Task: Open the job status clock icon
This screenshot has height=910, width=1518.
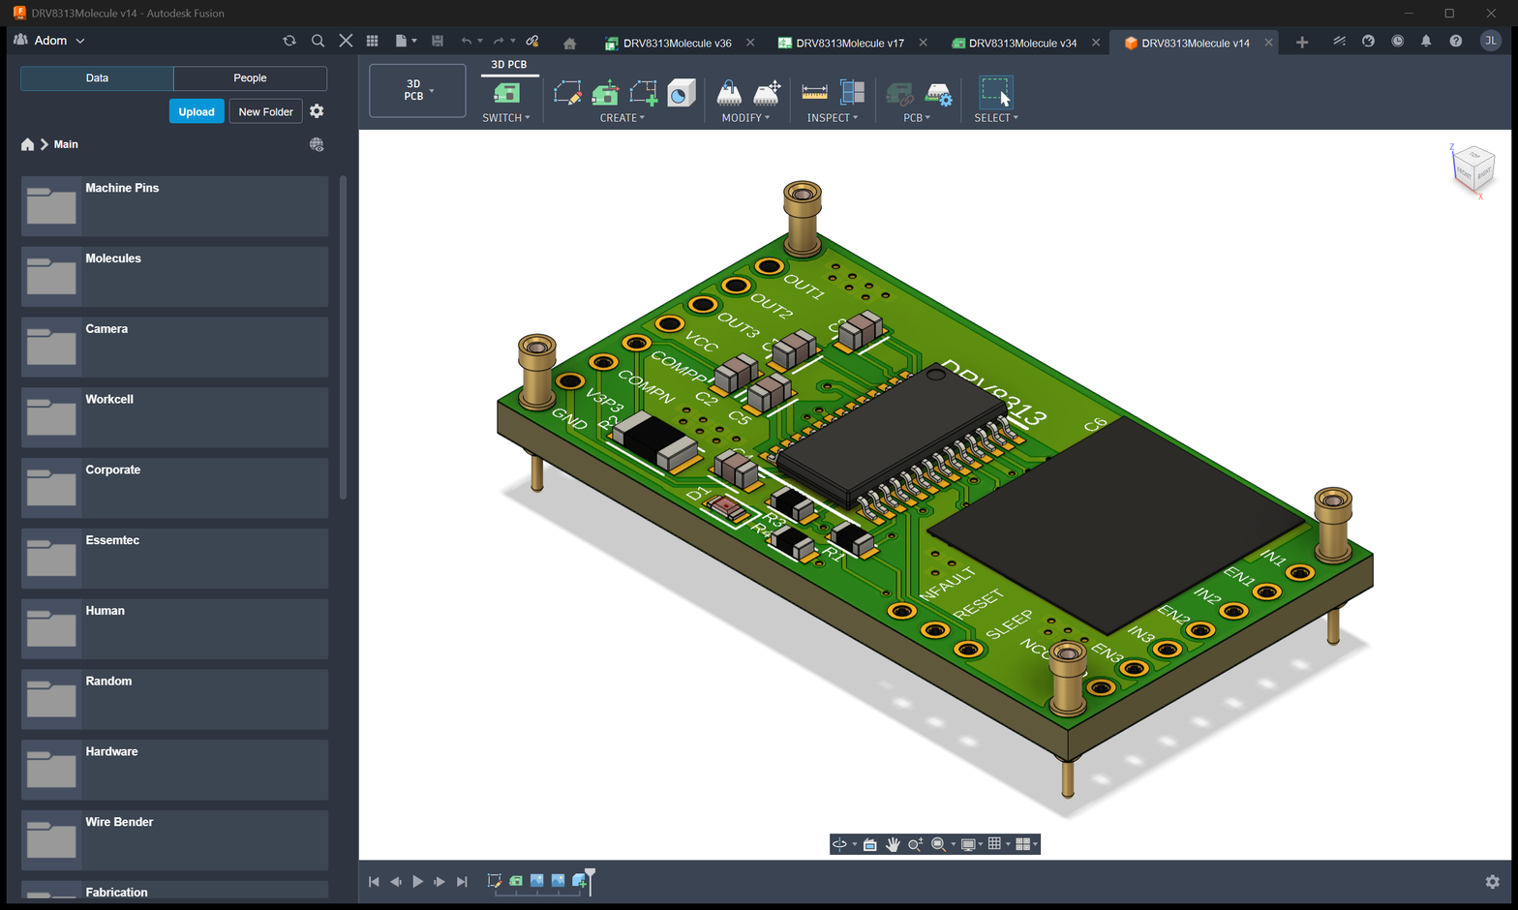Action: pyautogui.click(x=1397, y=41)
